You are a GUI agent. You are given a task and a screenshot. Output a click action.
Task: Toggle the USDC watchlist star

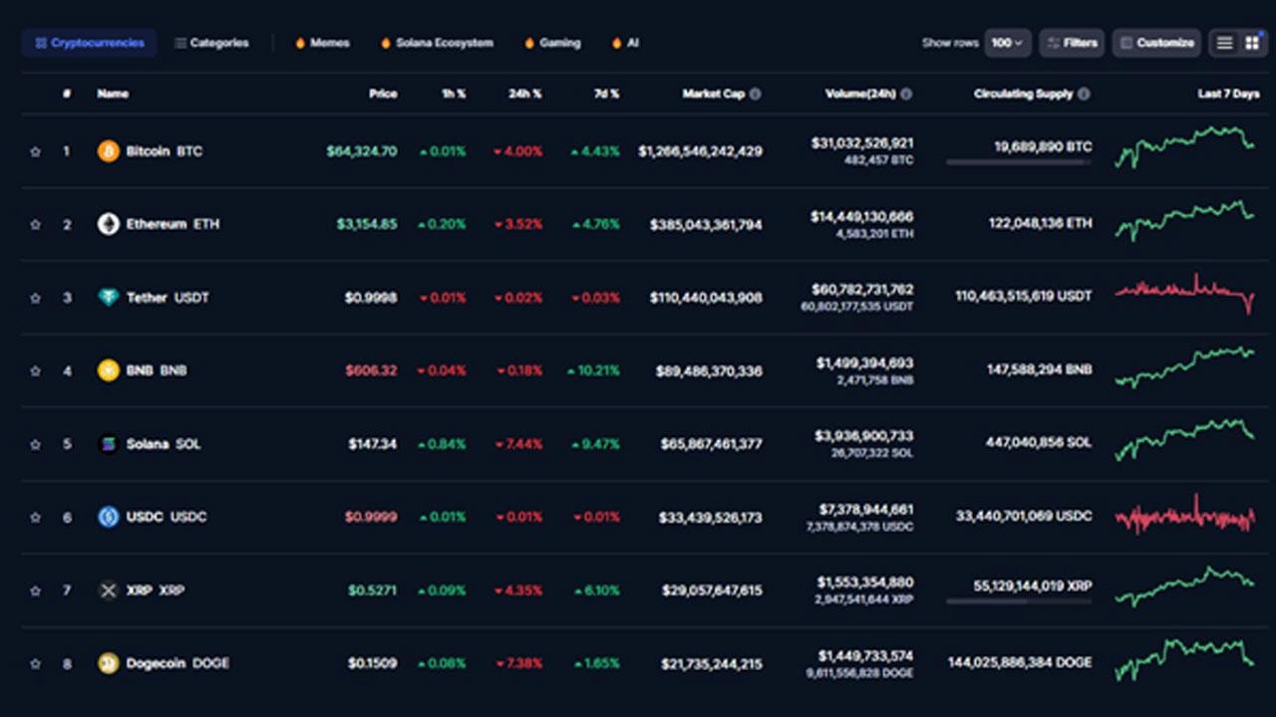pos(36,517)
